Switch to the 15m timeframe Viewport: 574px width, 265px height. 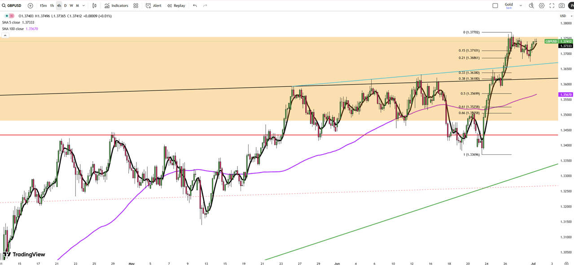(x=43, y=6)
